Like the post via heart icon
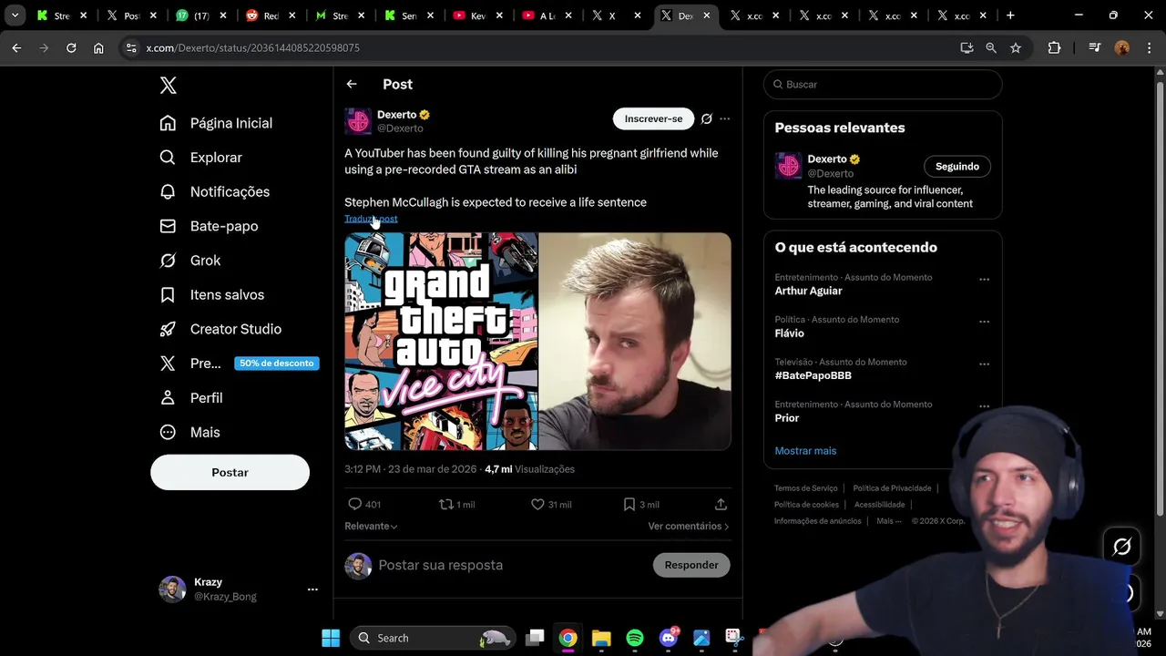The image size is (1166, 656). 537,504
